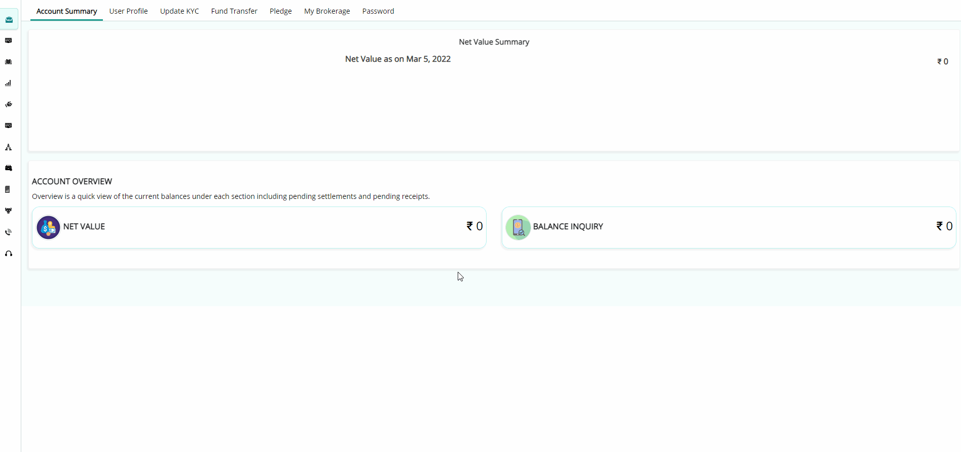Click the Net Value money icon
This screenshot has height=452, width=961.
pyautogui.click(x=48, y=227)
